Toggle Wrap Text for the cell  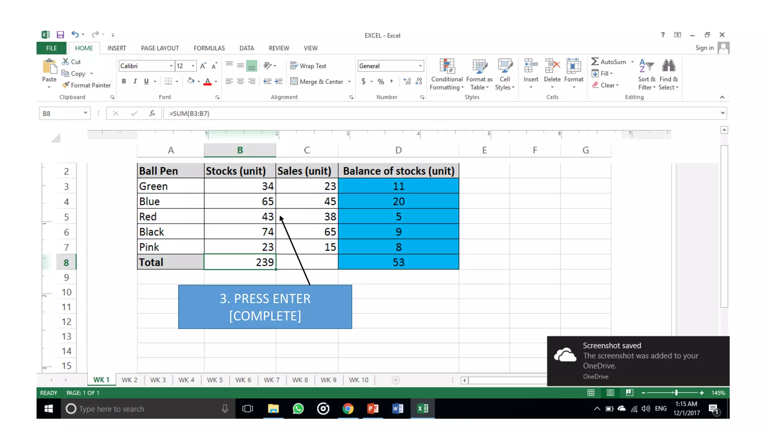(308, 66)
